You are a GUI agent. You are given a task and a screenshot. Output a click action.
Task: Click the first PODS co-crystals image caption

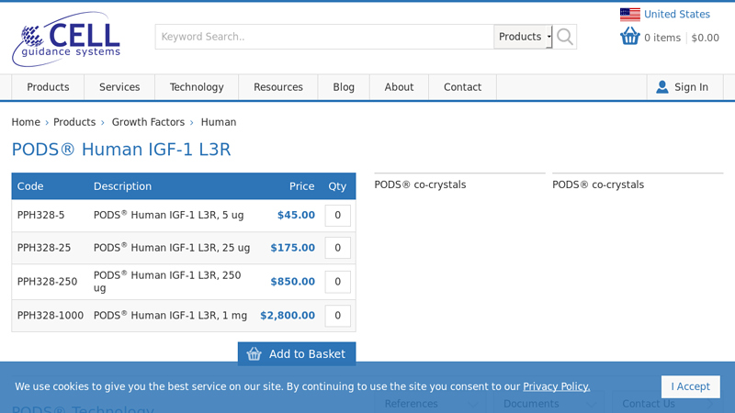point(420,185)
